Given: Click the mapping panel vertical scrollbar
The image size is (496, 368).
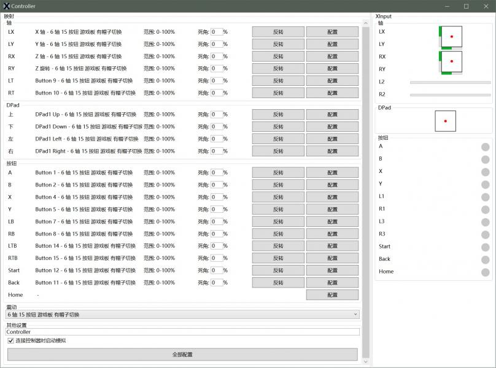Looking at the screenshot, I should (366, 184).
